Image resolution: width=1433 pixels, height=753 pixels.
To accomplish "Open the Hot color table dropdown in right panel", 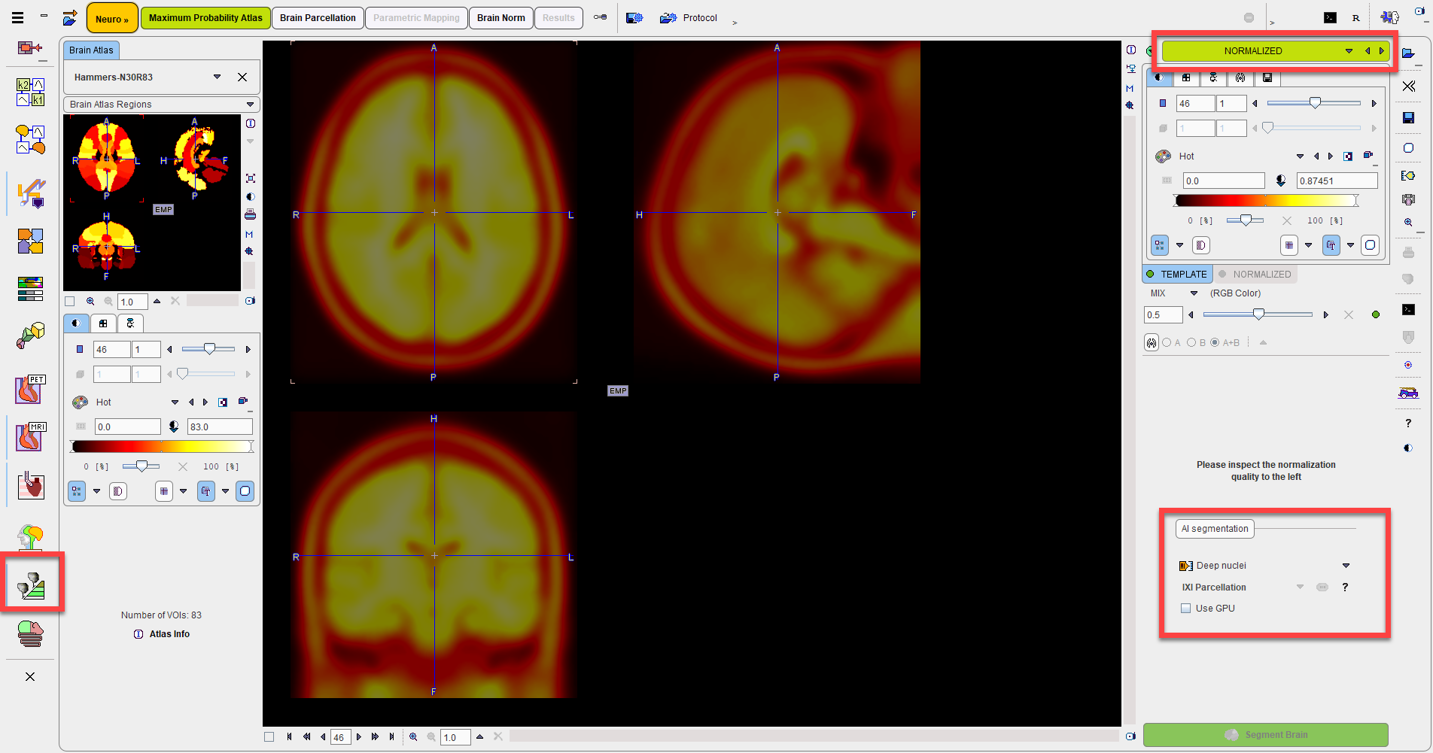I will pos(1300,156).
